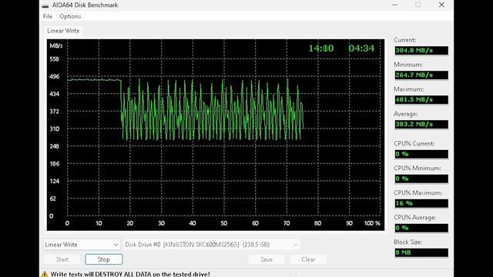Click the Clear button
The width and height of the screenshot is (493, 277).
point(308,259)
